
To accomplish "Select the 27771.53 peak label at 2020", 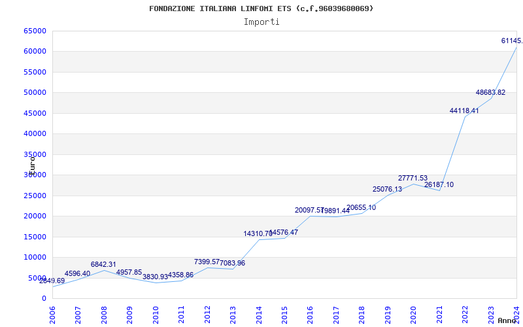I will [413, 178].
